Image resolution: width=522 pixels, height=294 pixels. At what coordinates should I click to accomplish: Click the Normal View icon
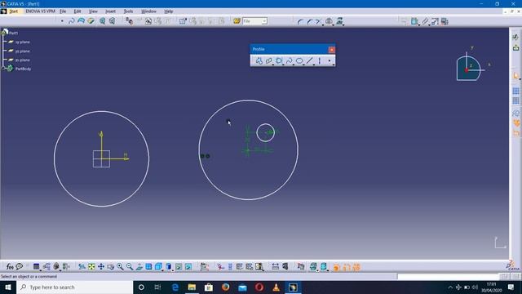click(x=139, y=267)
